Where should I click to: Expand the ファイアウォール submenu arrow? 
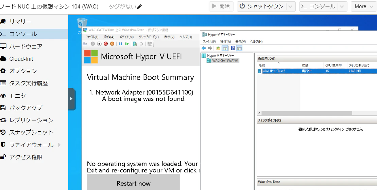(x=59, y=145)
